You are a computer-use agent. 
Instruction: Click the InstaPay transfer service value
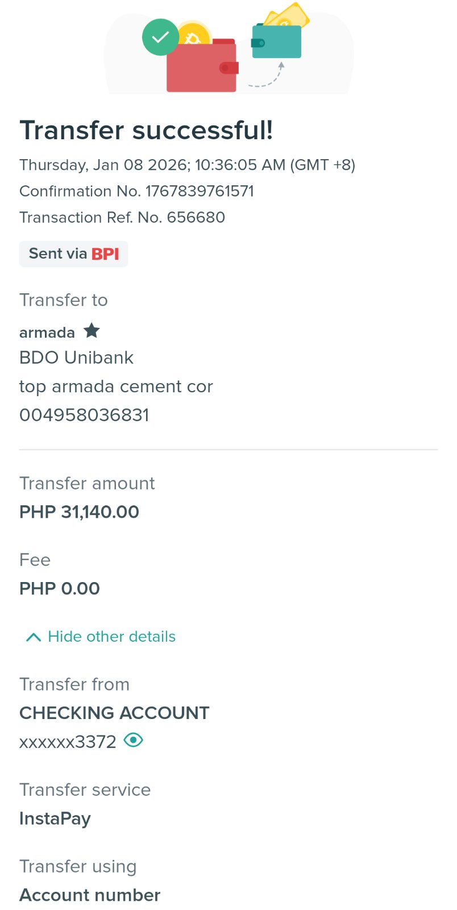(55, 818)
